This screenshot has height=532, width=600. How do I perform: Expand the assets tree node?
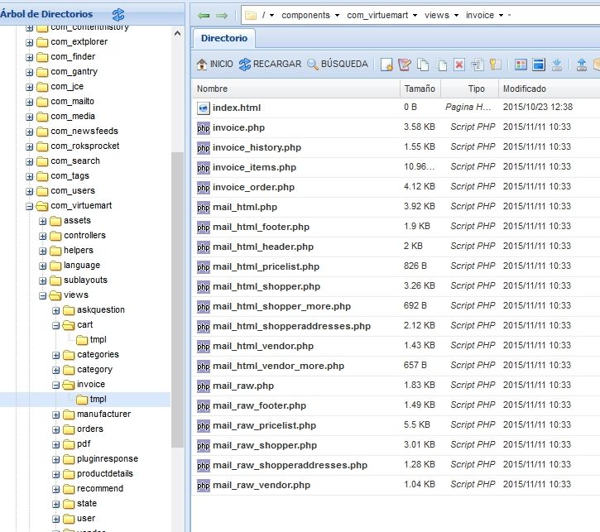(43, 222)
